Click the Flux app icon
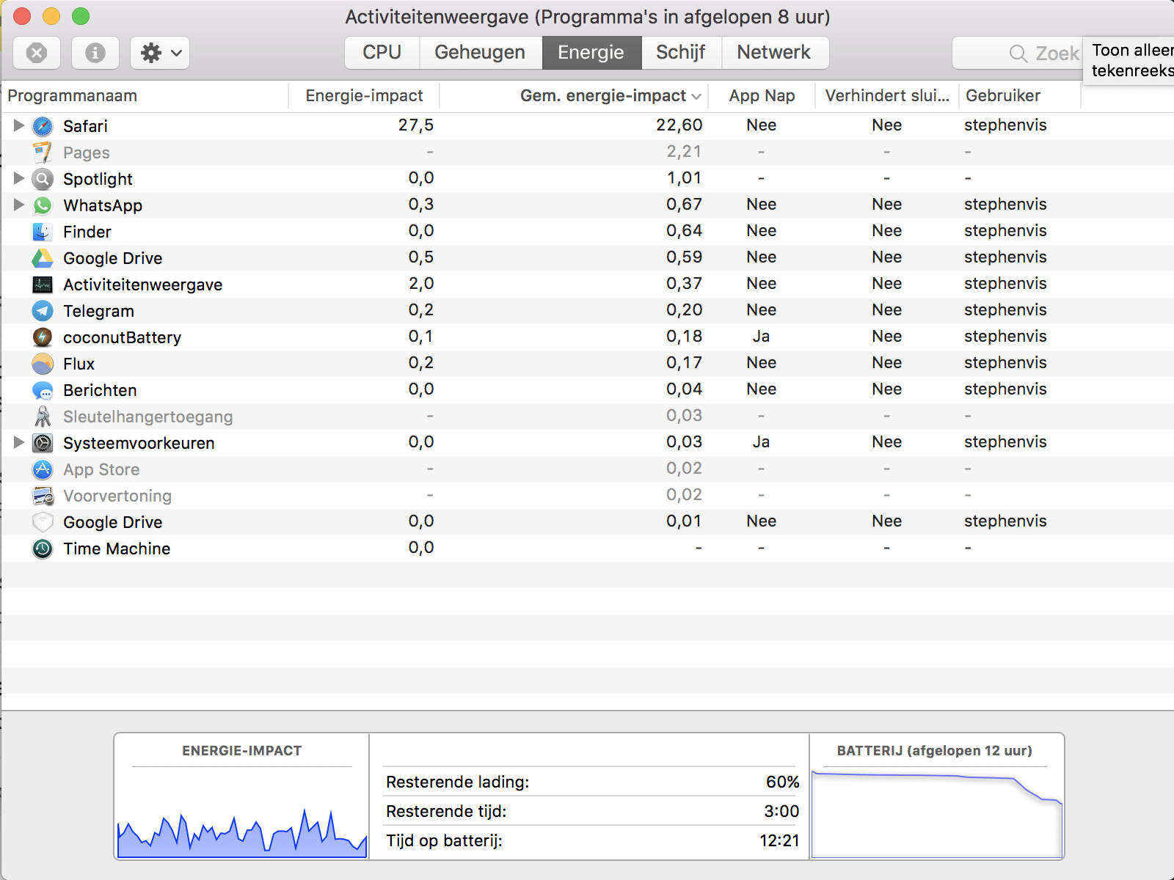 coord(43,364)
